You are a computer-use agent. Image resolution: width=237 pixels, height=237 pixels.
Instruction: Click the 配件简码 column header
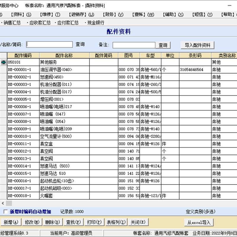tap(104, 55)
